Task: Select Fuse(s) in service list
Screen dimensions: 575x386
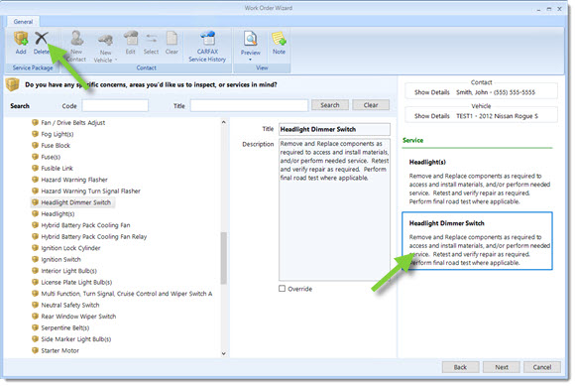Action: 47,157
